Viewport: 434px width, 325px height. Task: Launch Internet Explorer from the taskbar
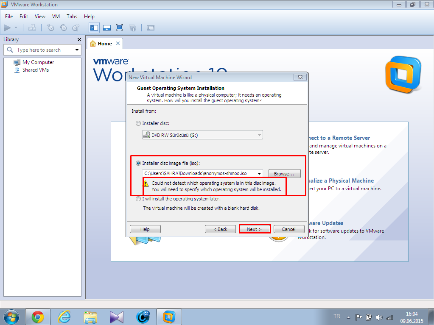64,317
